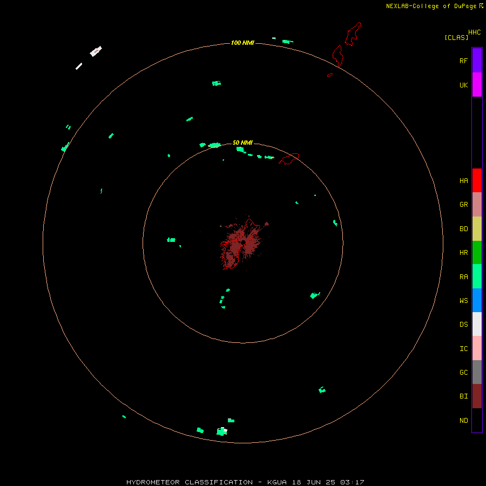This screenshot has height=486, width=486.
Task: Click the [CLAS] units label
Action: pos(456,37)
